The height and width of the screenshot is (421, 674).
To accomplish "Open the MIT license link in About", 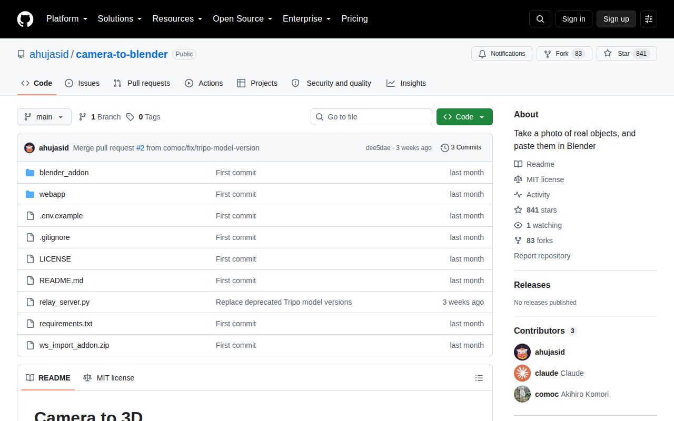I will (539, 179).
